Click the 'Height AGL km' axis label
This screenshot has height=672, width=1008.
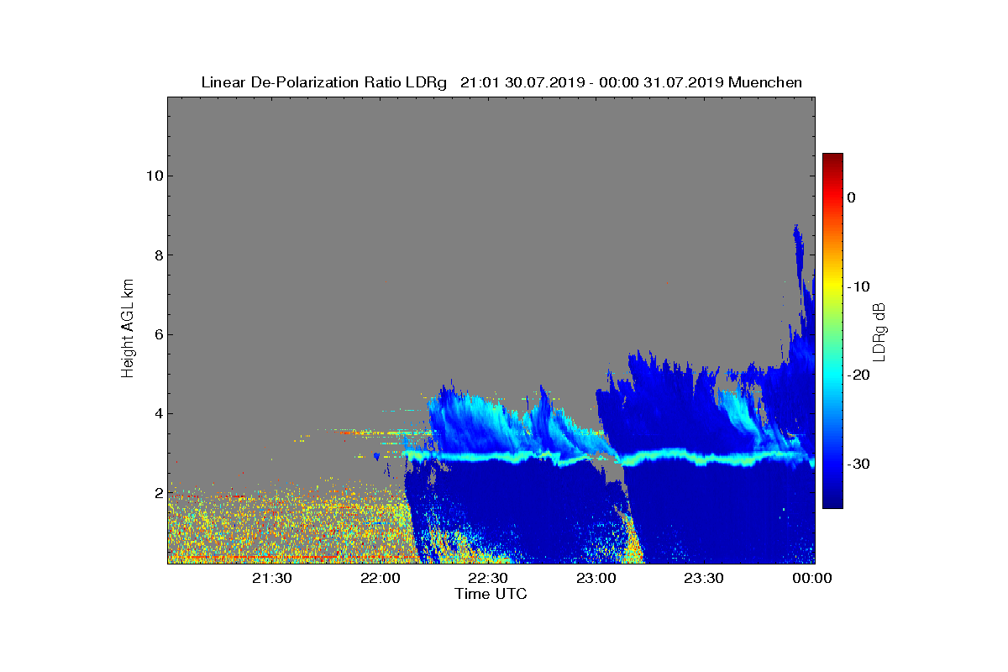[x=128, y=329]
